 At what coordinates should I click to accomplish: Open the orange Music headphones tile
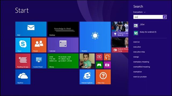(107, 57)
